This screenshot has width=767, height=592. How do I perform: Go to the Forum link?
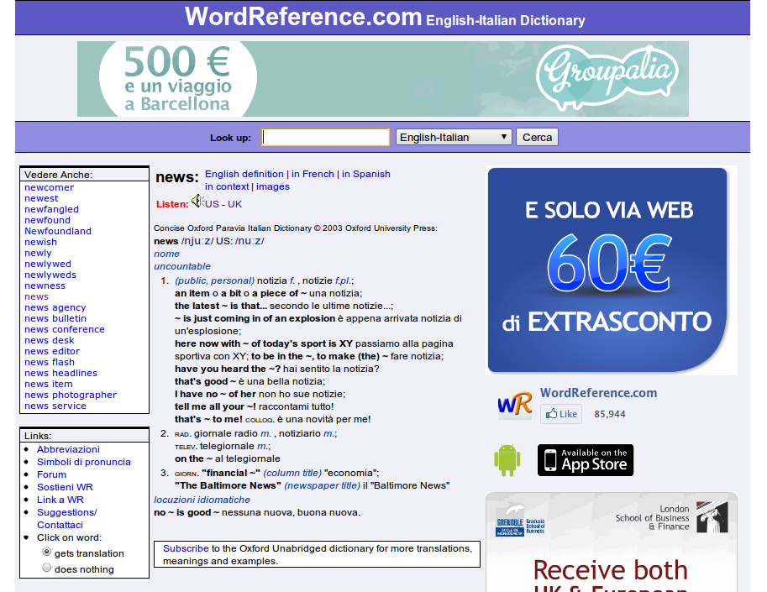[x=51, y=474]
